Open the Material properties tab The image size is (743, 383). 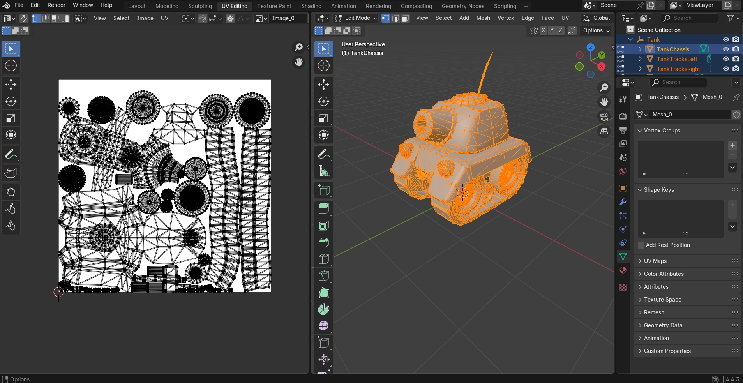pos(623,270)
